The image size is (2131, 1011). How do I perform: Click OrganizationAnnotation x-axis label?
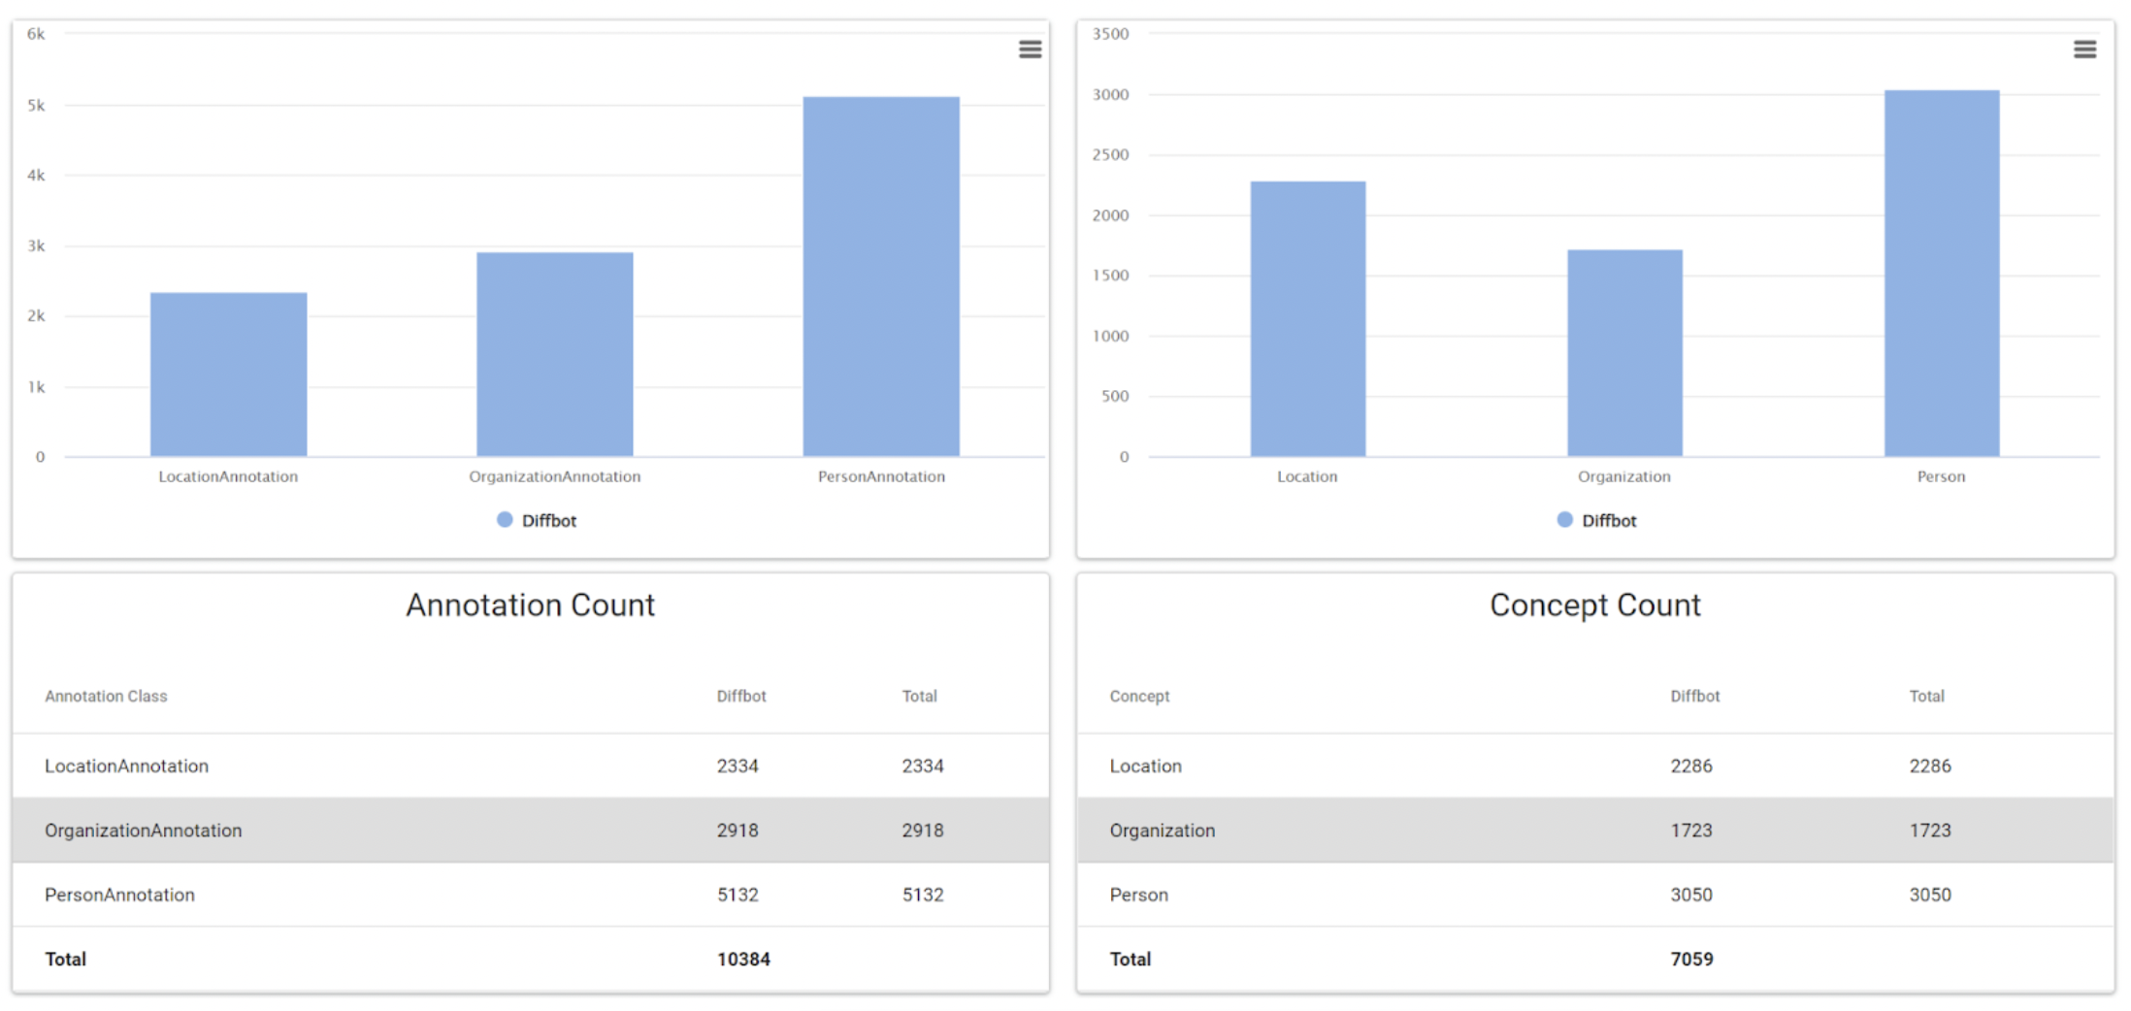pos(554,476)
